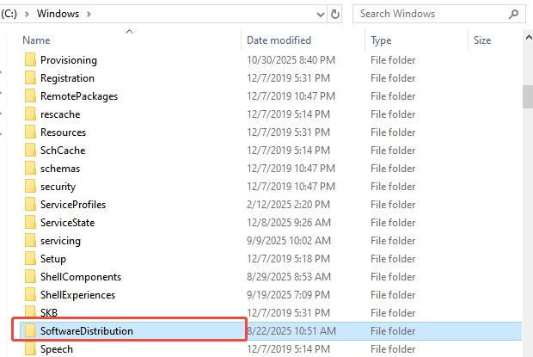Click the SoftwareDistribution folder icon
The image size is (533, 357).
pos(30,331)
